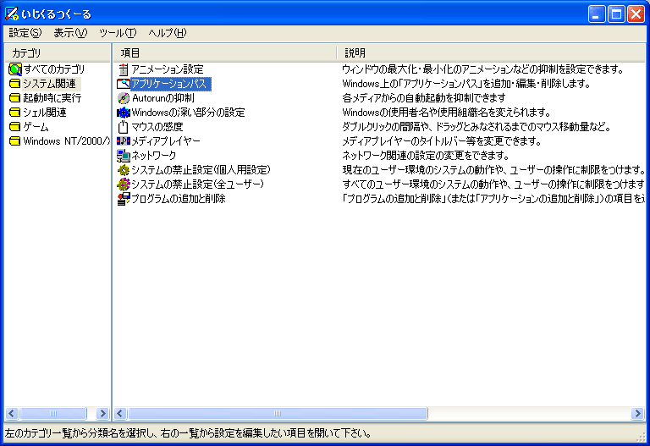The width and height of the screenshot is (650, 446).
Task: Close the いじくるつくーる window
Action: (x=636, y=14)
